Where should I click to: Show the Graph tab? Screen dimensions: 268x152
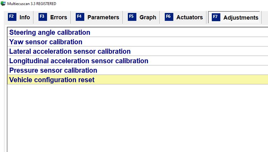click(x=148, y=17)
